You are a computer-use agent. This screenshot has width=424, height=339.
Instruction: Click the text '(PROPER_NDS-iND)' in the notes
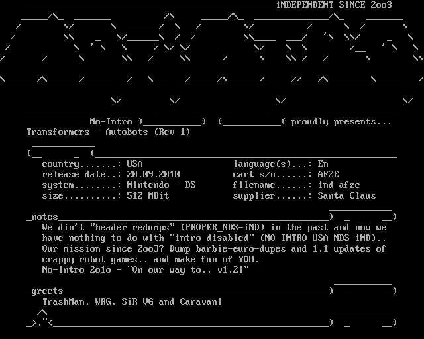point(223,228)
